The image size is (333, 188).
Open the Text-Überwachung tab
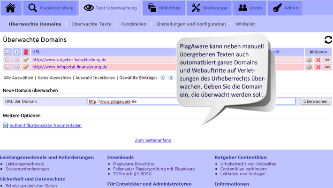tap(110, 8)
